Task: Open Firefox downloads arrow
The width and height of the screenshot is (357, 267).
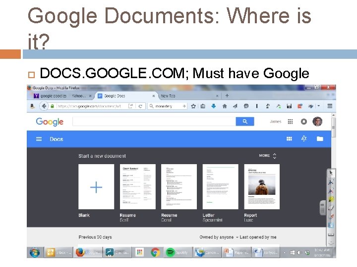Action: click(213, 106)
